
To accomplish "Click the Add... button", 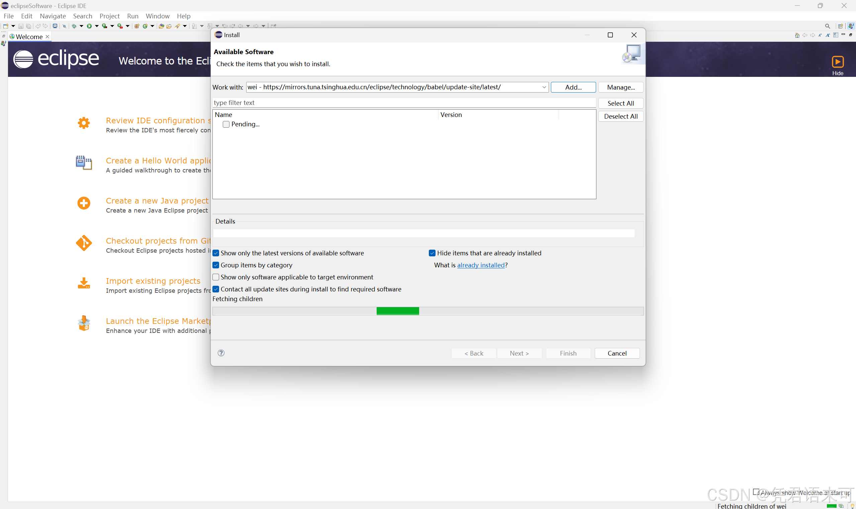I will [x=573, y=87].
